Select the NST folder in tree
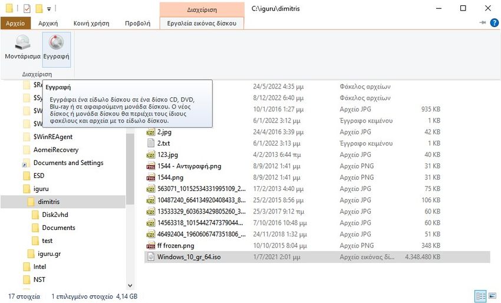501x303 pixels. [x=39, y=279]
